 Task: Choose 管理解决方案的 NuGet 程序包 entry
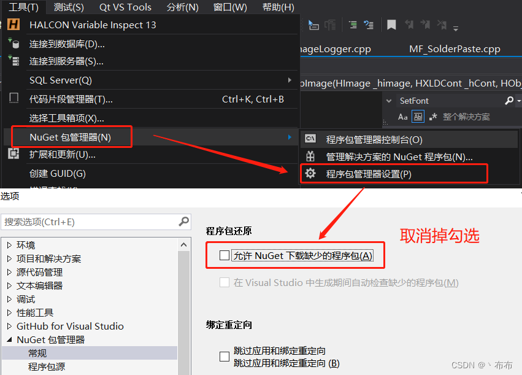(410, 157)
